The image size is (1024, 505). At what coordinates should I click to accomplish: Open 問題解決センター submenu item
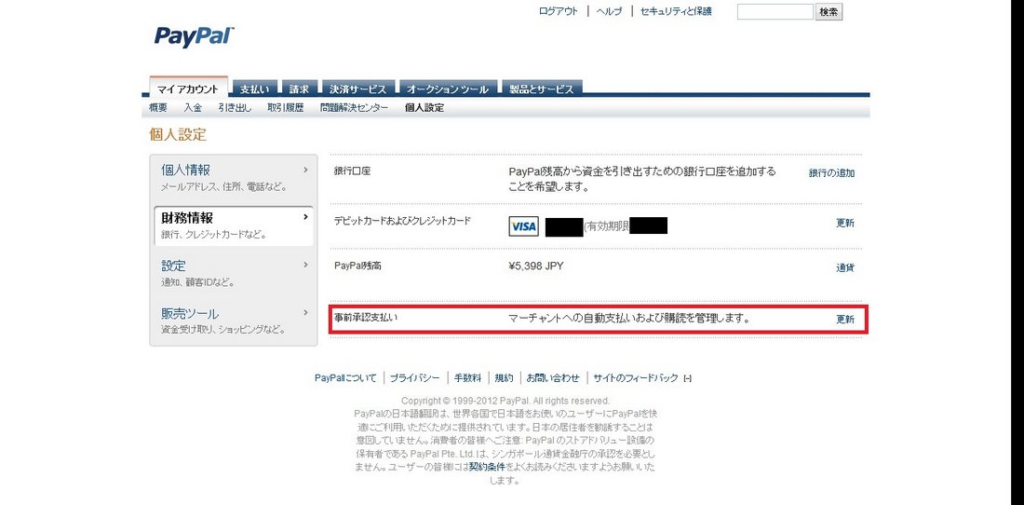pos(354,108)
